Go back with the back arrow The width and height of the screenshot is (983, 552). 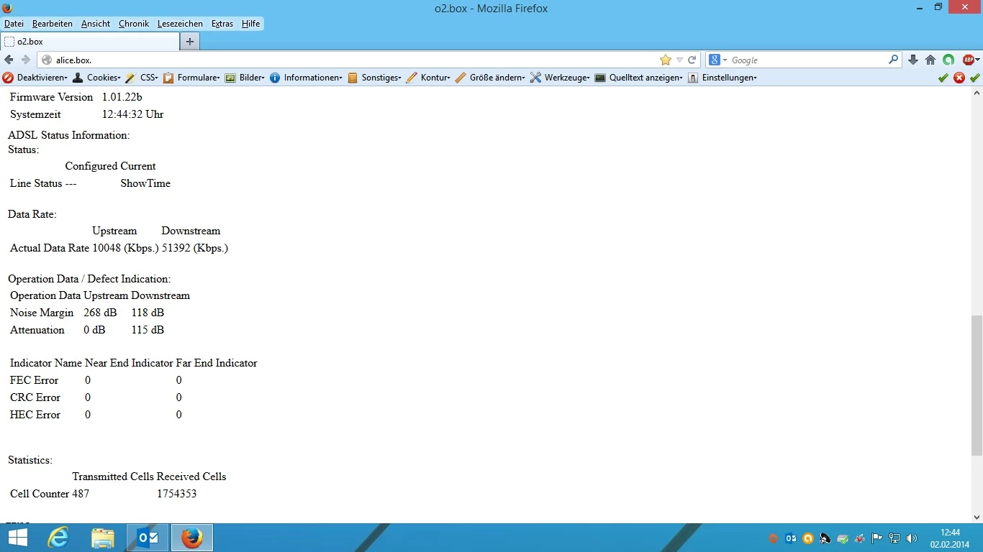[x=9, y=60]
